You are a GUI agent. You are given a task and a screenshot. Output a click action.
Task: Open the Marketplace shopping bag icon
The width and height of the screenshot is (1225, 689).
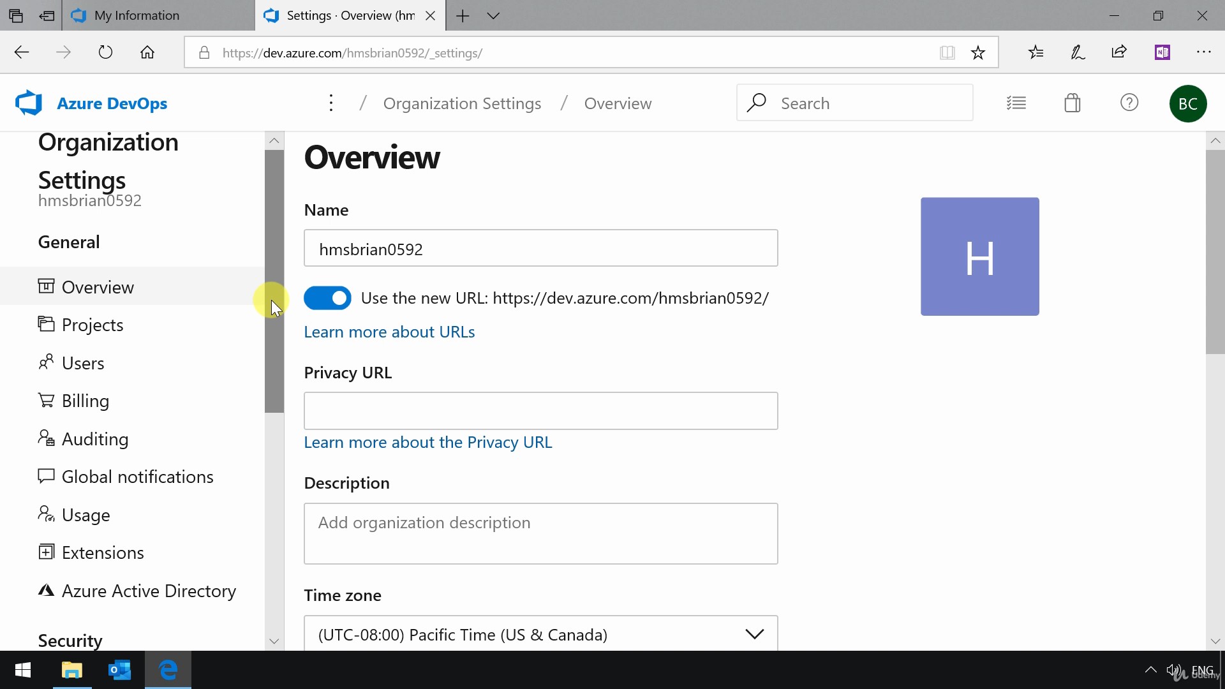(1073, 103)
